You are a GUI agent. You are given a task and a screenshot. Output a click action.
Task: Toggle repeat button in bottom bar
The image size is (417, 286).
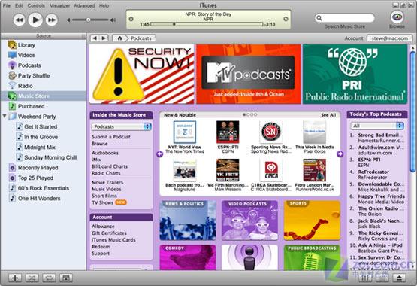tap(49, 278)
